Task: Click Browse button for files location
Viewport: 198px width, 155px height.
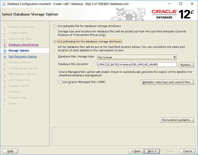Action: (186, 65)
